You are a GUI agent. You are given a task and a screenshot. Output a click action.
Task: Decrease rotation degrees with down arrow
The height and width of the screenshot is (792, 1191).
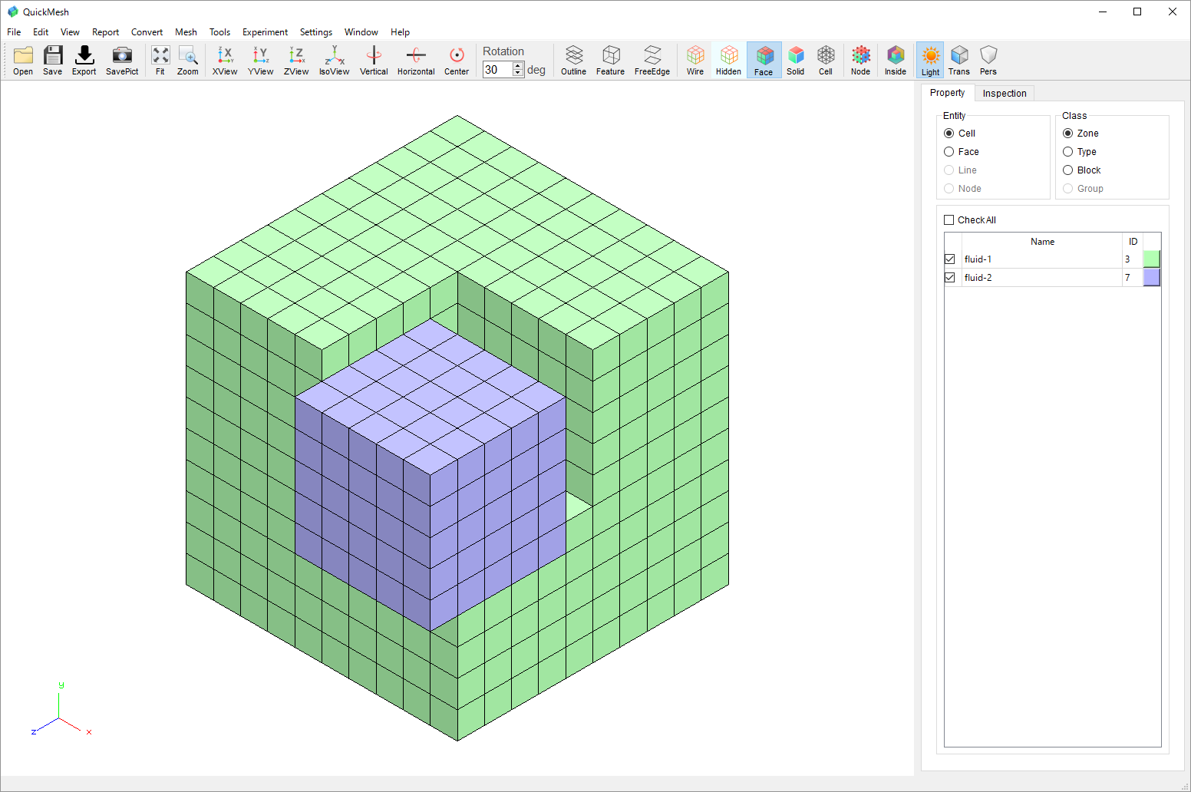coord(518,73)
